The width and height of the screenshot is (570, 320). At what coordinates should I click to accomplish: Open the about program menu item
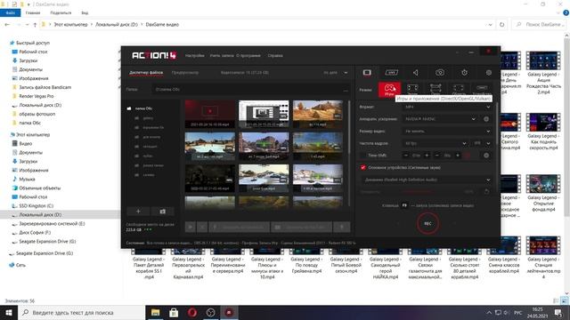pyautogui.click(x=248, y=55)
